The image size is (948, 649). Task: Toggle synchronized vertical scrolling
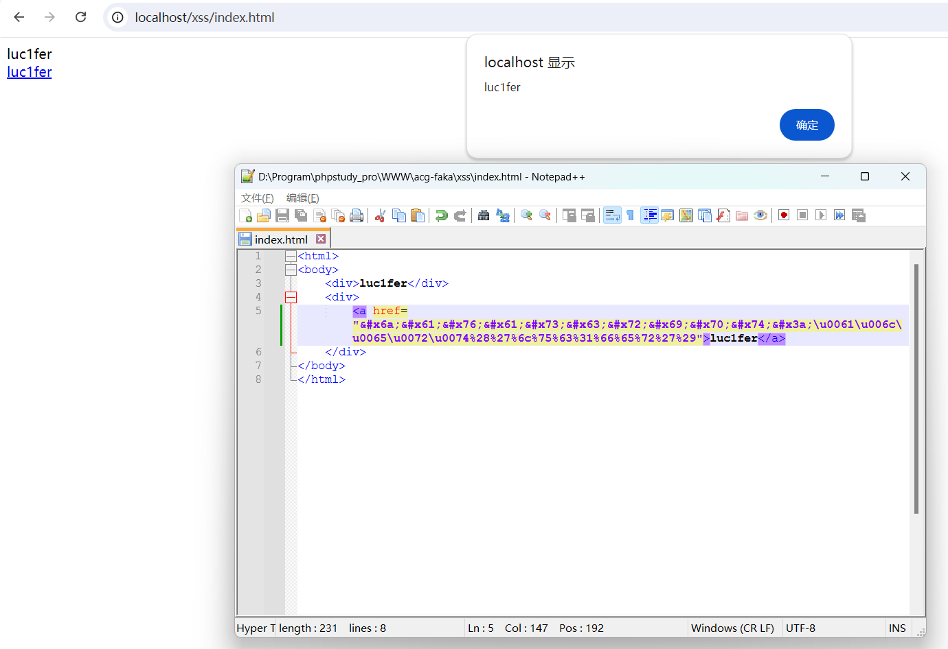point(569,215)
